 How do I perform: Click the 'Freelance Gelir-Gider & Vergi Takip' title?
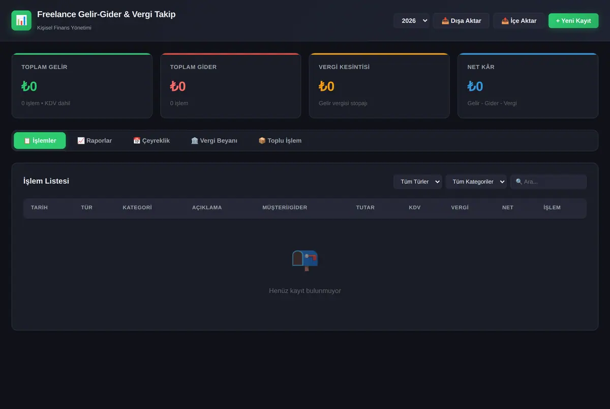(x=106, y=15)
